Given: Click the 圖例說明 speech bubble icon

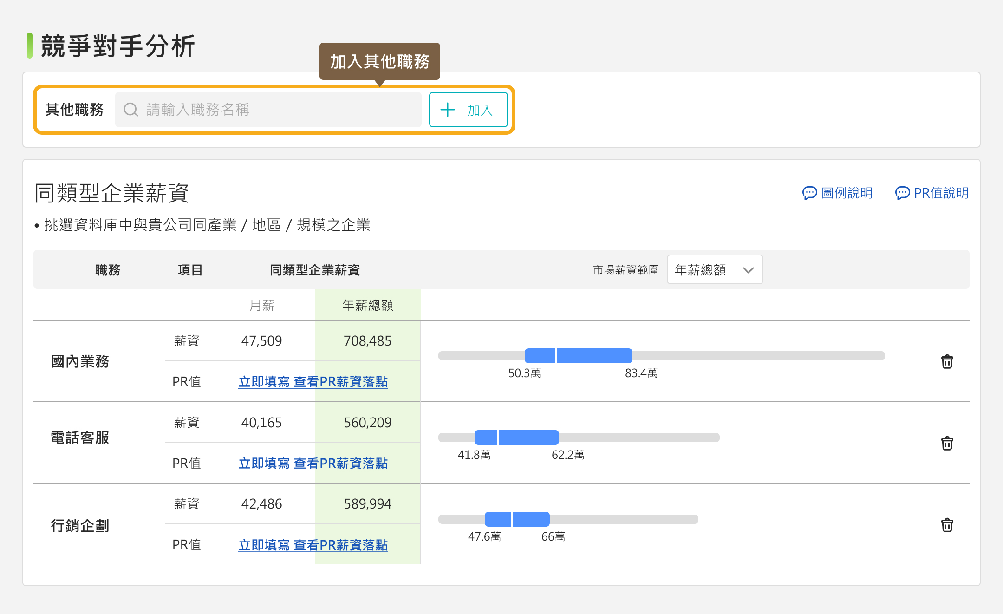Looking at the screenshot, I should coord(809,193).
